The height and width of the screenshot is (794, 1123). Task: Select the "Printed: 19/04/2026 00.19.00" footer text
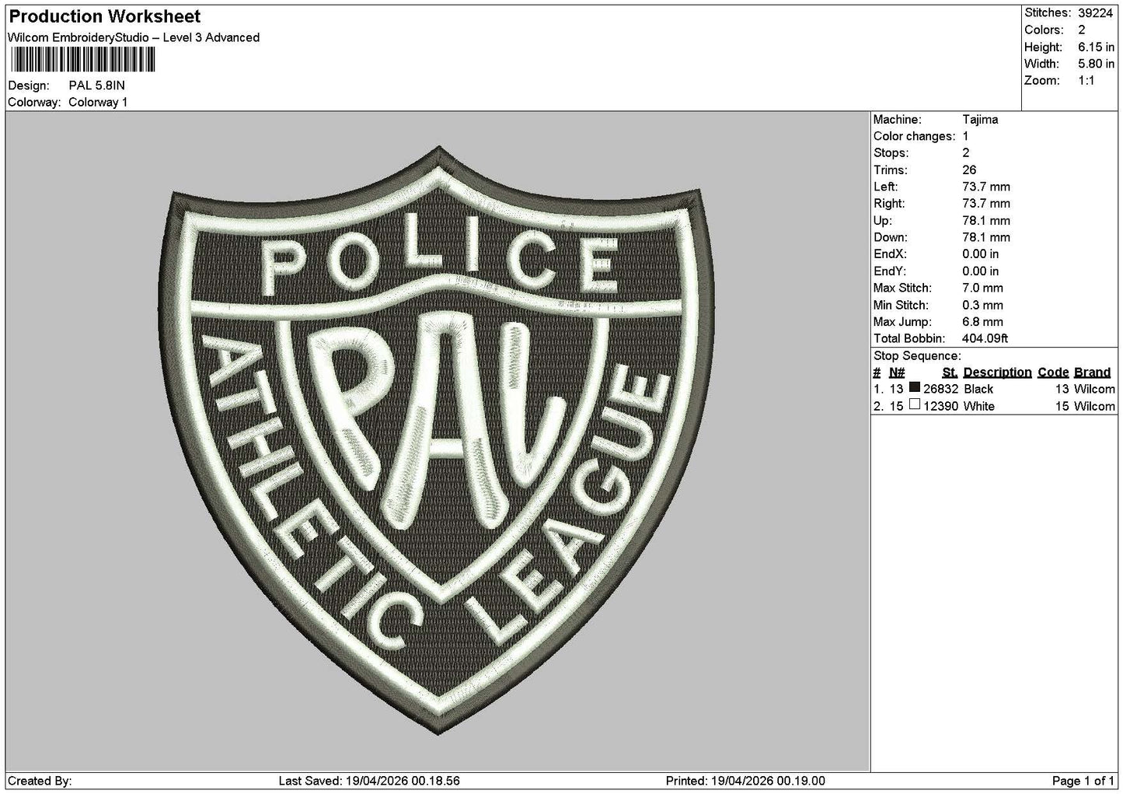point(745,781)
